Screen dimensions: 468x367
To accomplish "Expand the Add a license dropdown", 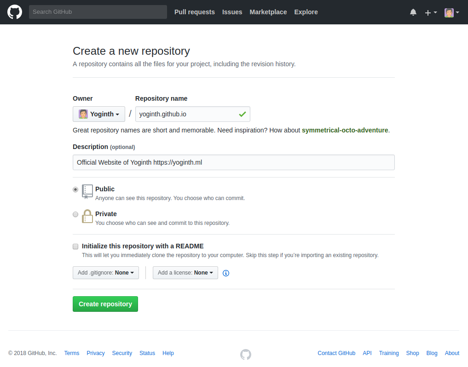I will point(185,273).
